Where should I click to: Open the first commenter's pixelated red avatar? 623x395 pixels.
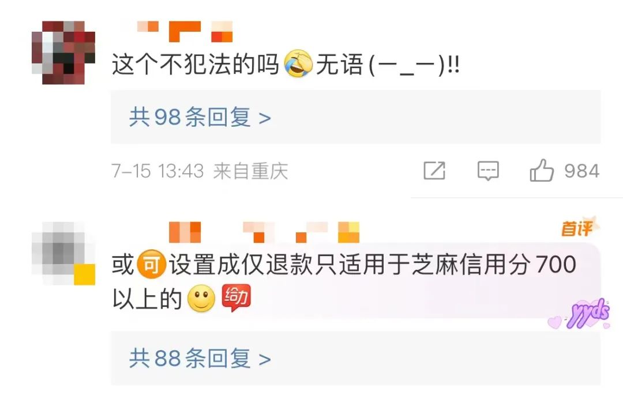click(63, 52)
